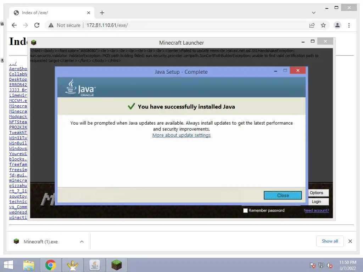Screen dimensions: 363x272
Task: Open the vs_Comm file link
Action: 18,207
